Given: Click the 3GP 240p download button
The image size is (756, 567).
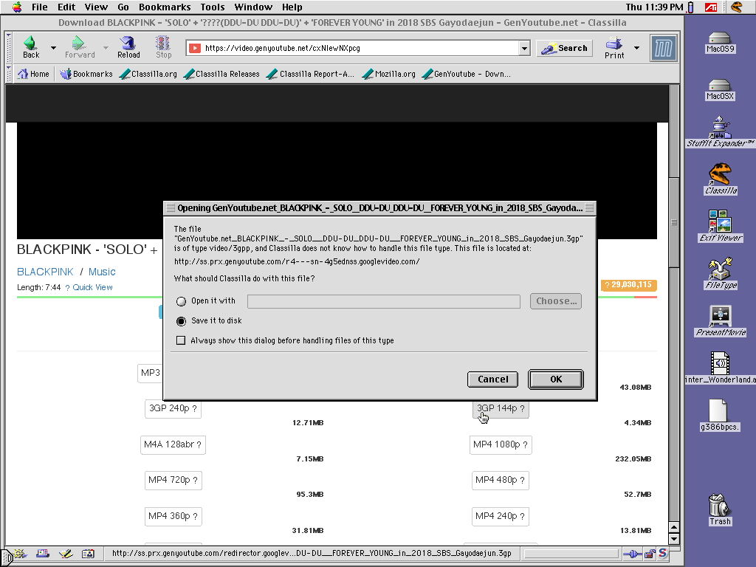Looking at the screenshot, I should [173, 408].
